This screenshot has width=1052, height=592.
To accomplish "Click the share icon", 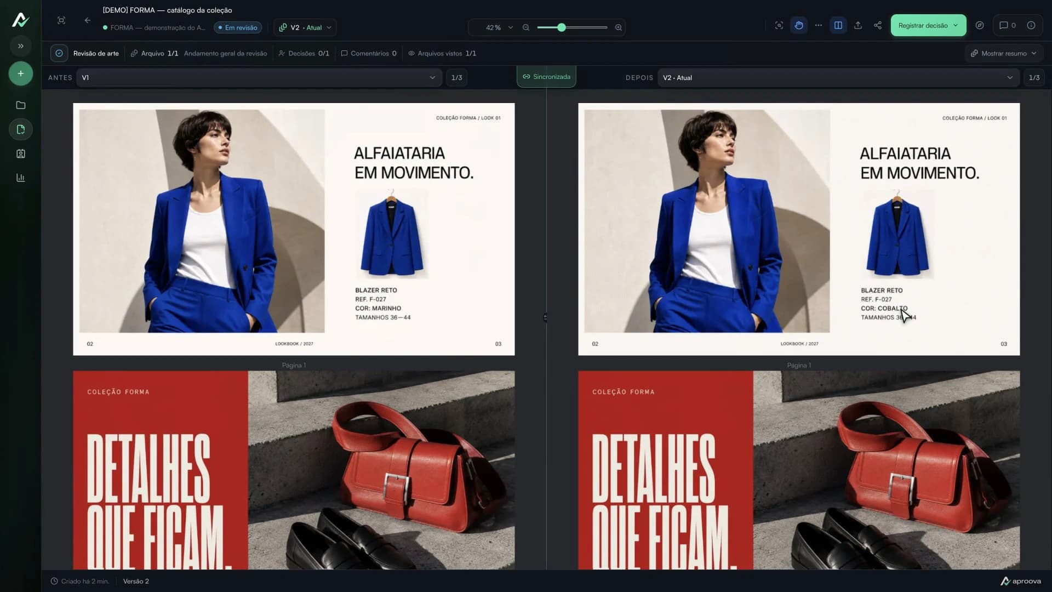I will coord(878,25).
